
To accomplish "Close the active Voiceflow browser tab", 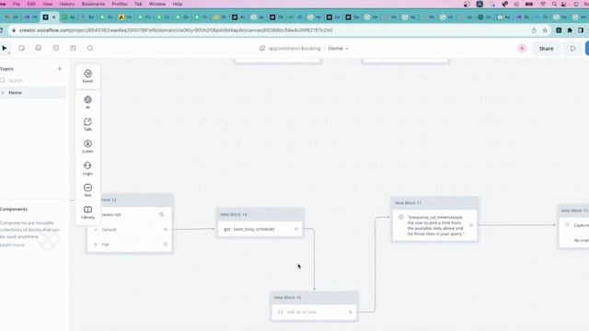I will 53,17.
